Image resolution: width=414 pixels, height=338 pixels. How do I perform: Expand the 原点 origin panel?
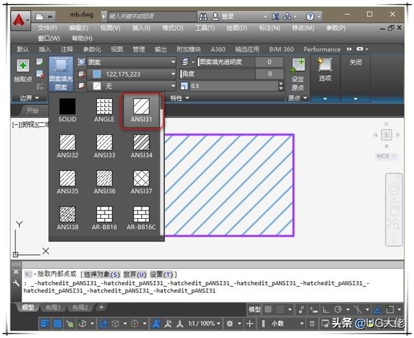click(x=298, y=98)
